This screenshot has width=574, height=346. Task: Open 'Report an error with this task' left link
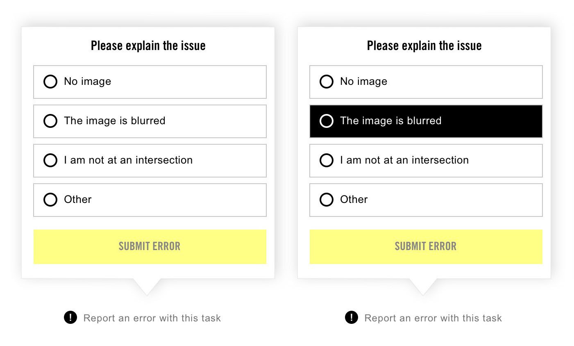(152, 318)
